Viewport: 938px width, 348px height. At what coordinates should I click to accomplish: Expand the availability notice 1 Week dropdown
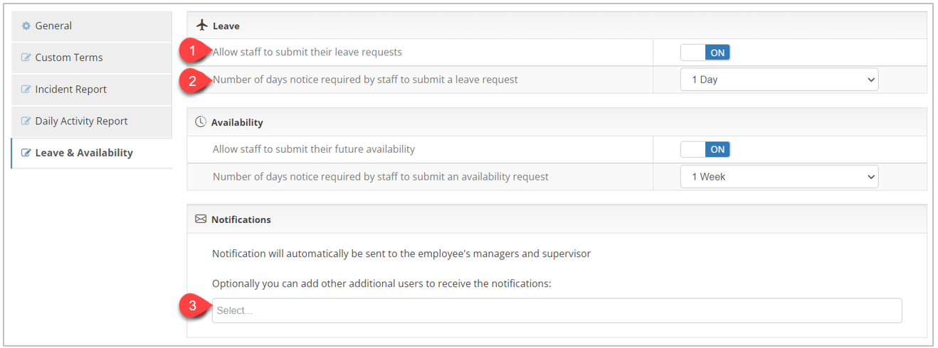(x=779, y=177)
